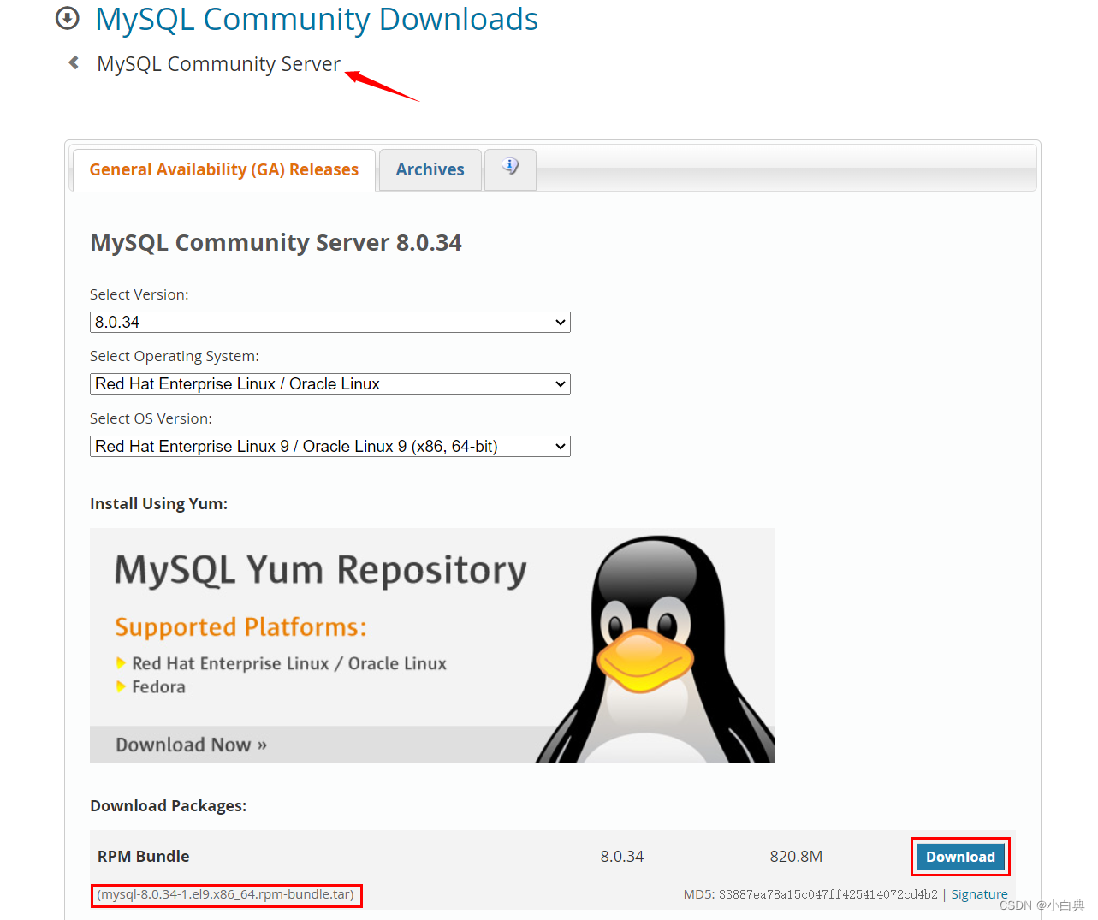Open the Select Operating System dropdown
The width and height of the screenshot is (1098, 920).
coord(329,383)
